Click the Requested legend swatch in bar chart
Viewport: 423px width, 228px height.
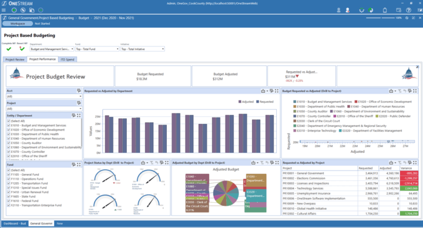point(258,102)
